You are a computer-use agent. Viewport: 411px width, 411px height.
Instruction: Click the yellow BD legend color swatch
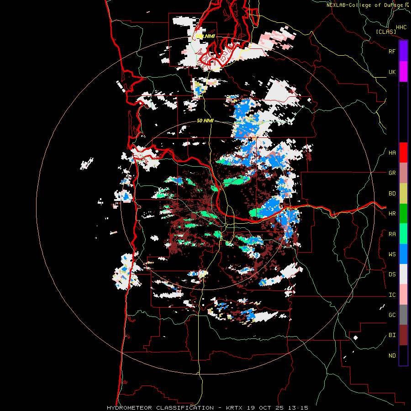(403, 194)
